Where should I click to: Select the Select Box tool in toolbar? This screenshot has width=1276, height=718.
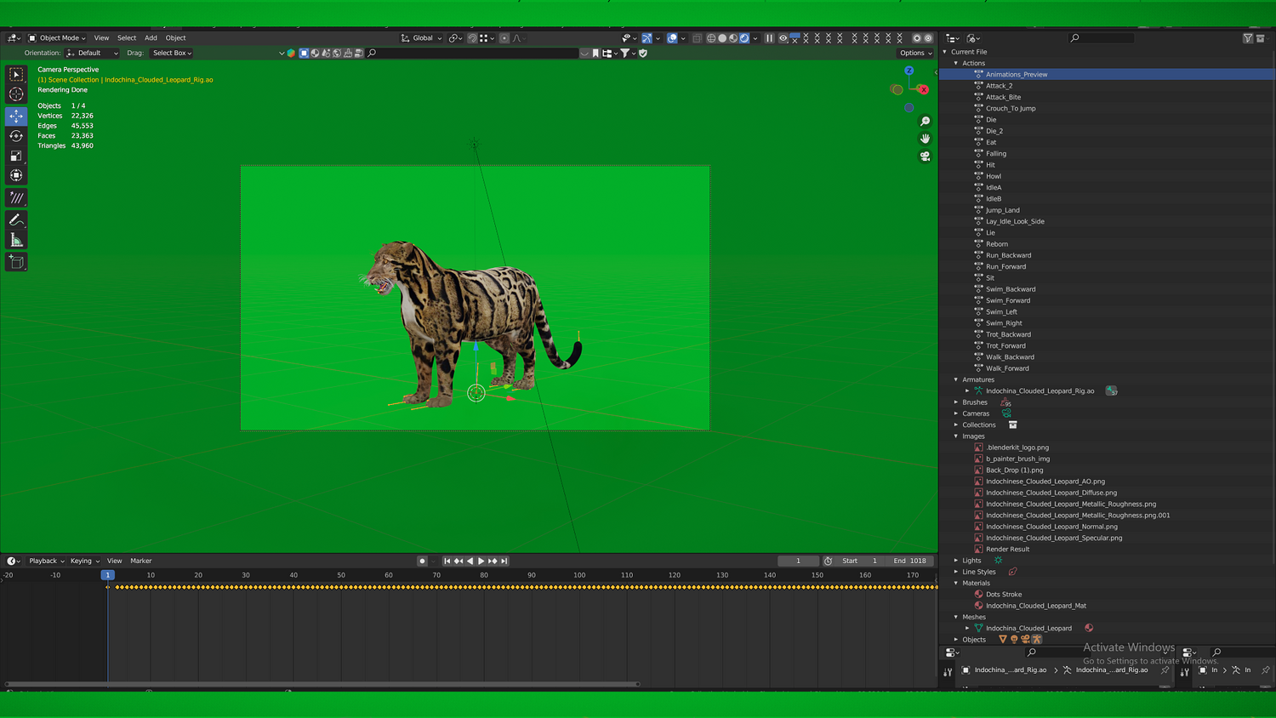16,75
